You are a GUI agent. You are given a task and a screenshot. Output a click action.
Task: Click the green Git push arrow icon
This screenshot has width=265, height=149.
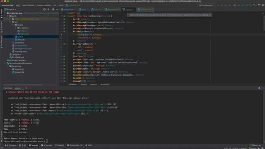tap(247, 5)
